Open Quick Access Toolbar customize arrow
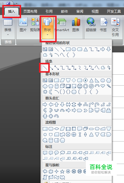The image size is (124, 183). click(16, 4)
